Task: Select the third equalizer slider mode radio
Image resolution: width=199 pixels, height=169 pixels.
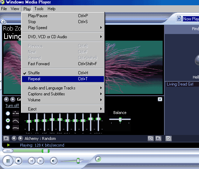Action: (x=8, y=127)
